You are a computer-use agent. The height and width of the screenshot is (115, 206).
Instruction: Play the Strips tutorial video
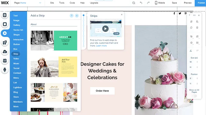[x=105, y=29]
